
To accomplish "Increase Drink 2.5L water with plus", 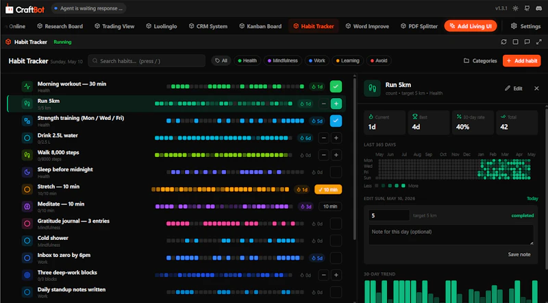I will pyautogui.click(x=336, y=138).
